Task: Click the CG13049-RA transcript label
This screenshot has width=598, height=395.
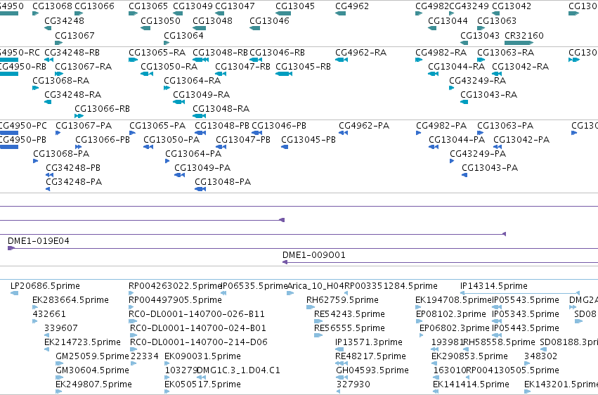Action: pos(202,95)
